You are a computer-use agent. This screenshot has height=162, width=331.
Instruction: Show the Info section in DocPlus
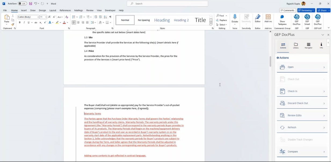[x=321, y=45]
